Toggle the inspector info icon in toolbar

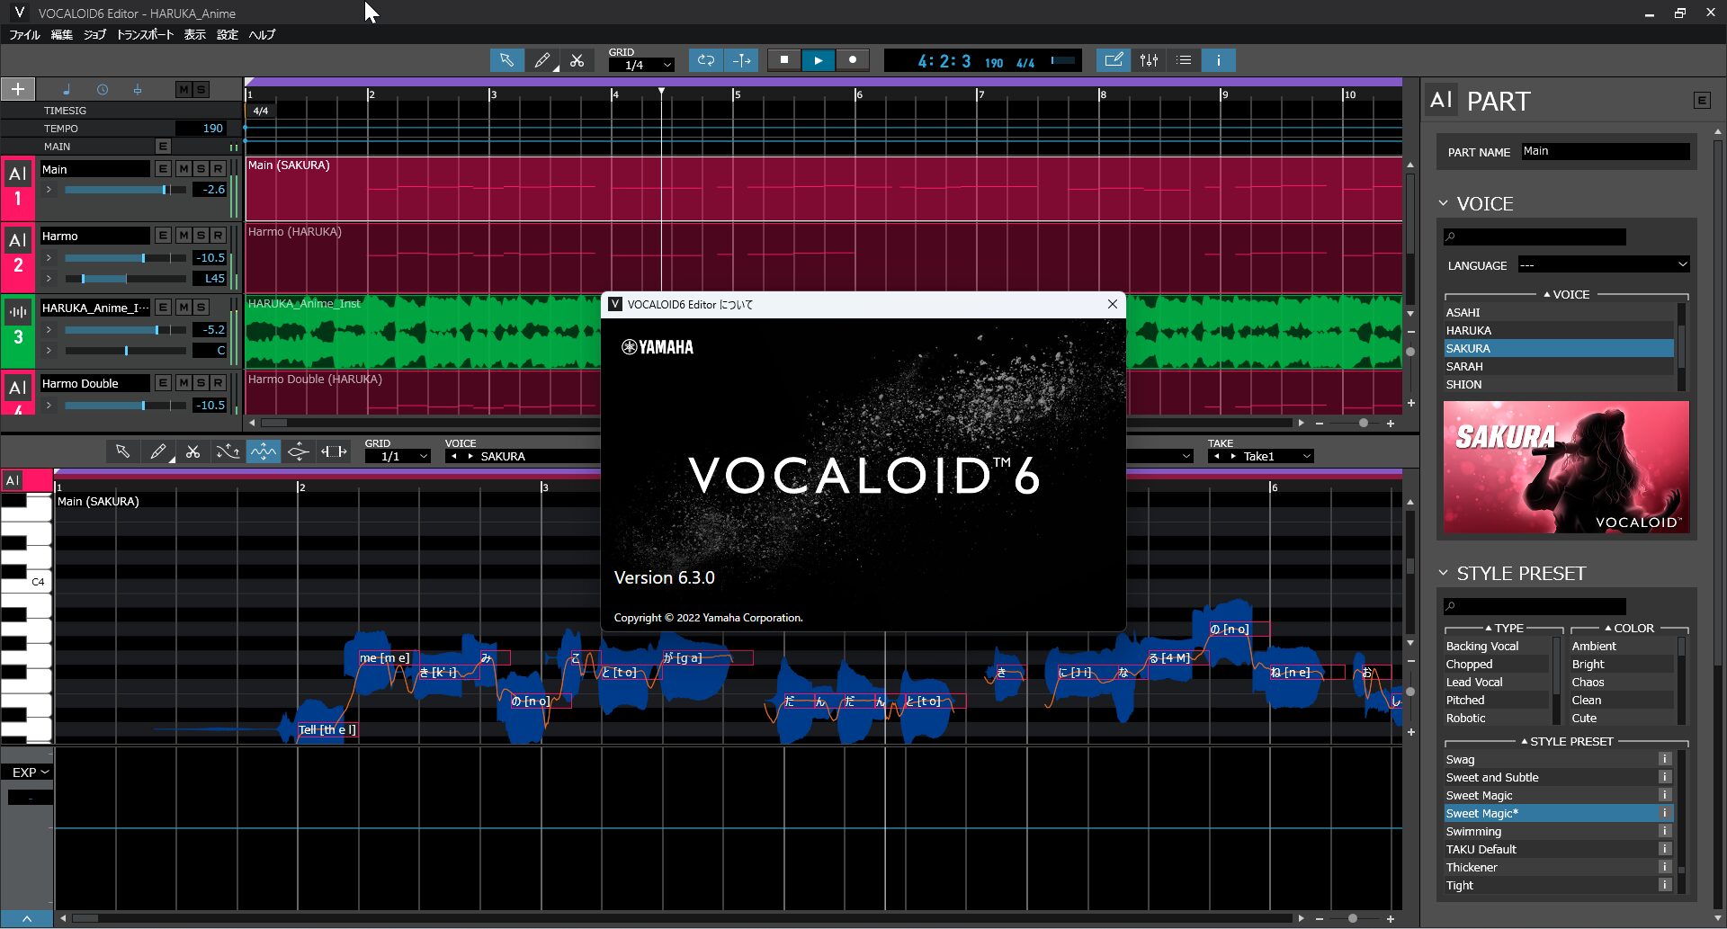(1219, 60)
